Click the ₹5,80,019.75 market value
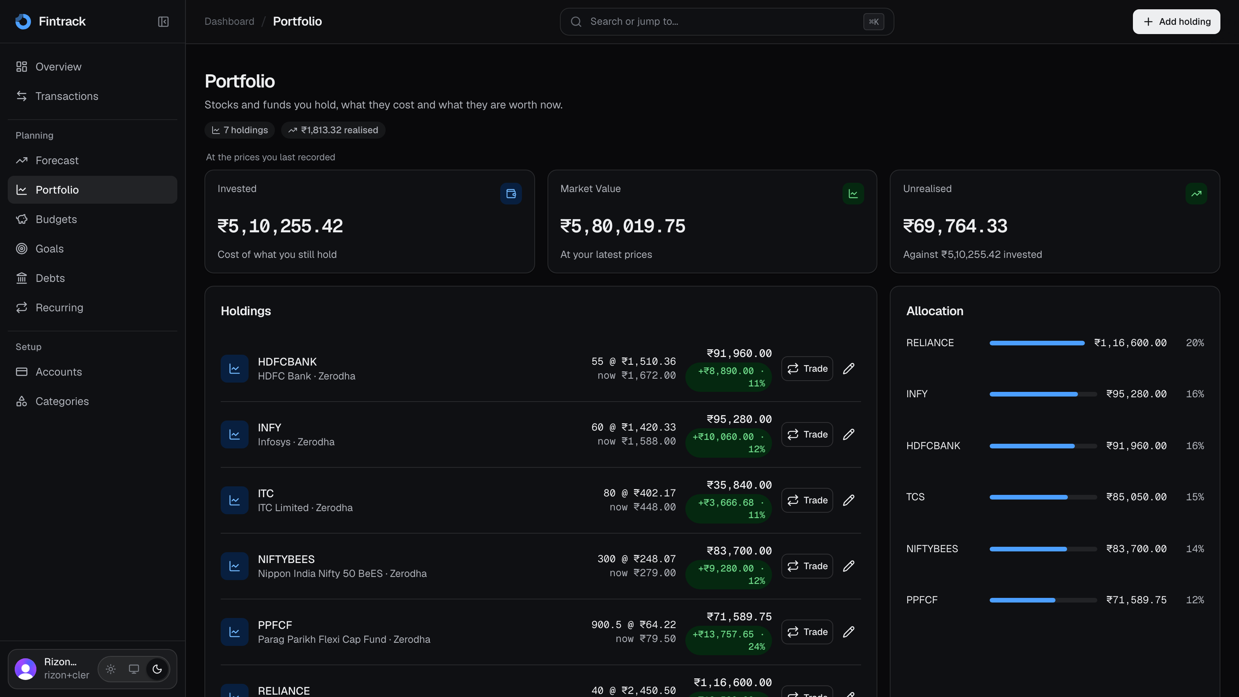This screenshot has height=697, width=1239. 623,226
